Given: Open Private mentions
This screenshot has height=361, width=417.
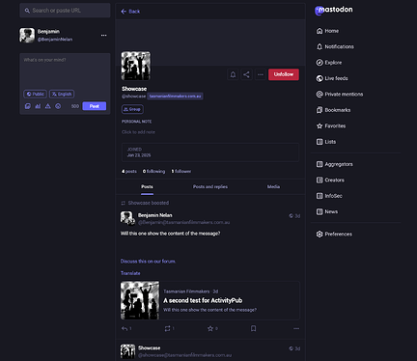Looking at the screenshot, I should coord(340,94).
